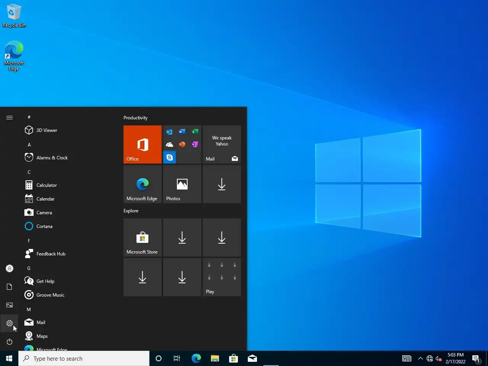Open Cortana circle on taskbar
This screenshot has width=488, height=366.
click(x=159, y=358)
